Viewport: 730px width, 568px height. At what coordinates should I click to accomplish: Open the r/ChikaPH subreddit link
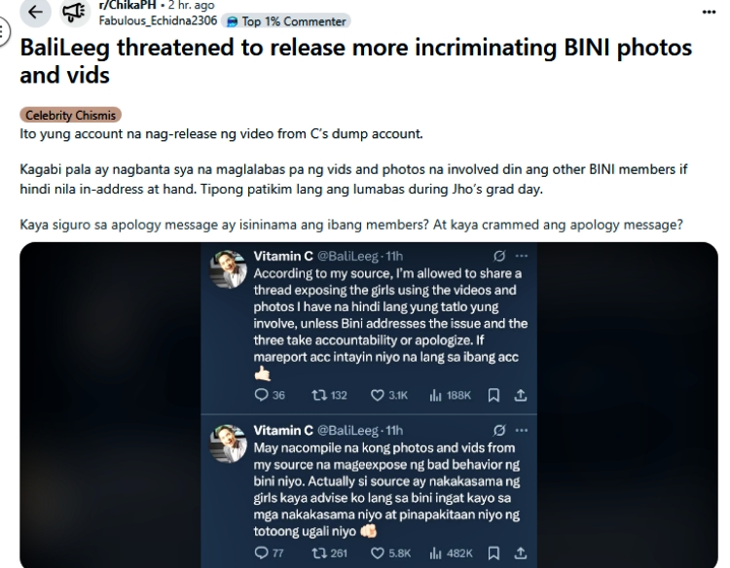pyautogui.click(x=128, y=5)
